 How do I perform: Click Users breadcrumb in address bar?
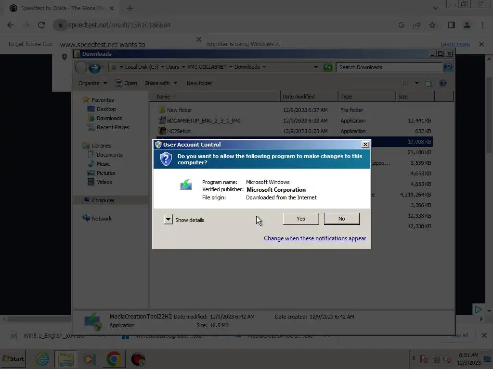(173, 67)
